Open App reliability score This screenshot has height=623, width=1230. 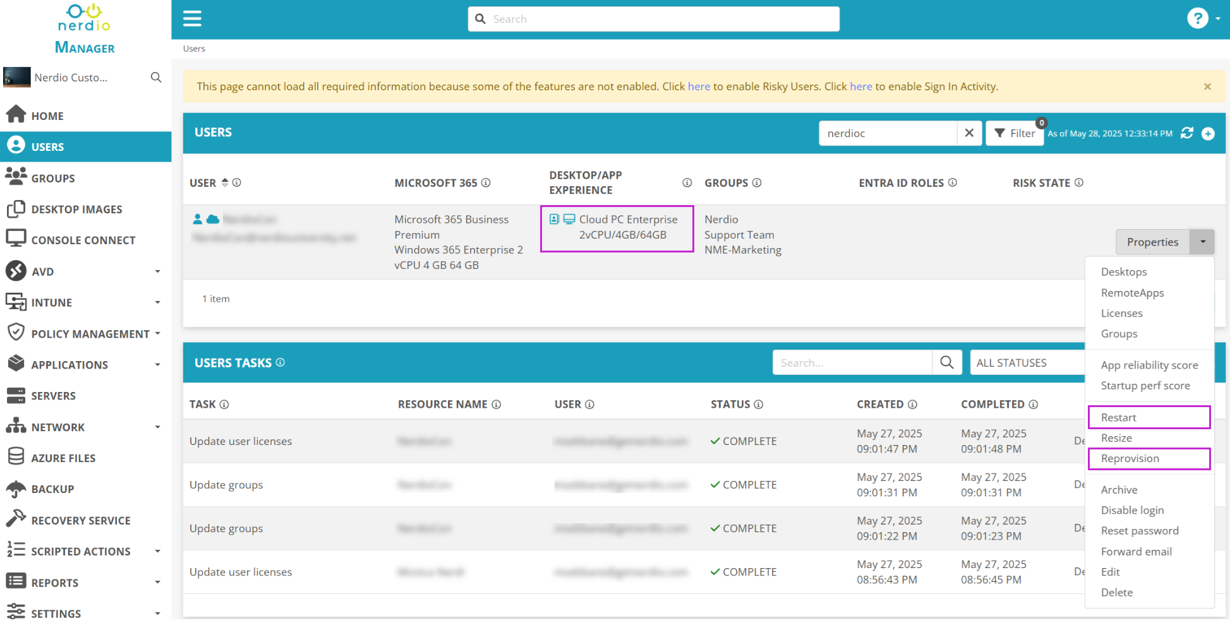pyautogui.click(x=1149, y=365)
